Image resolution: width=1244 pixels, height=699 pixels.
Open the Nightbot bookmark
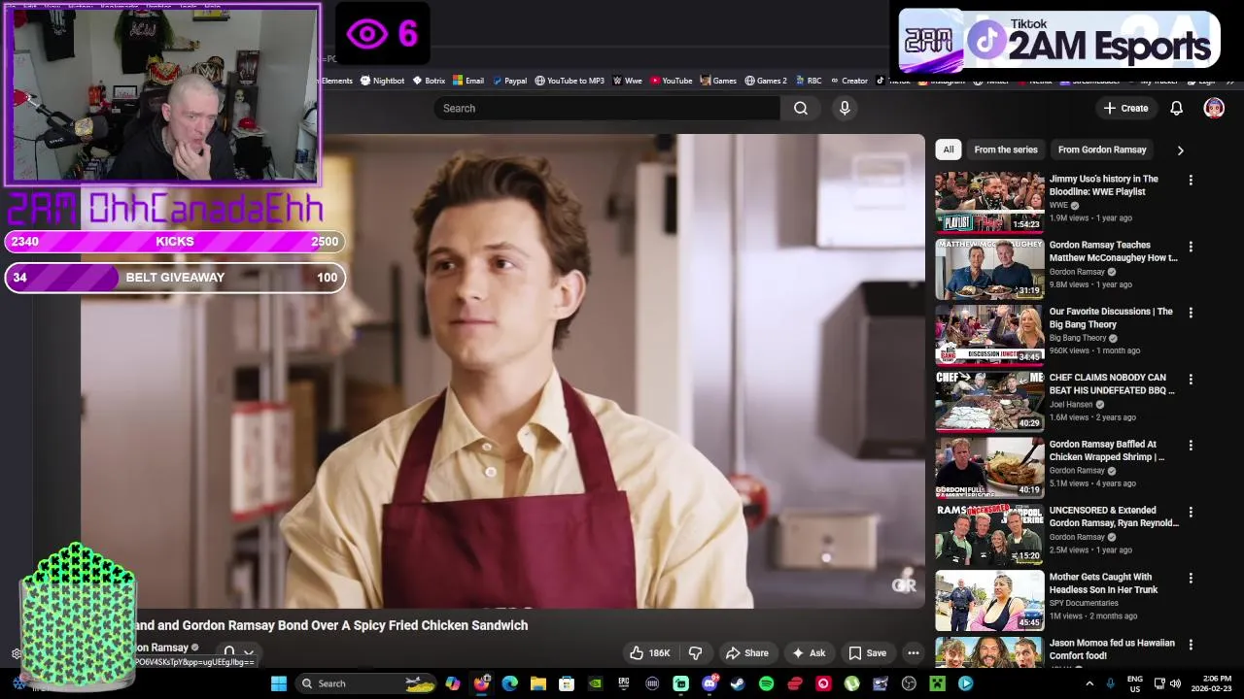(x=382, y=81)
